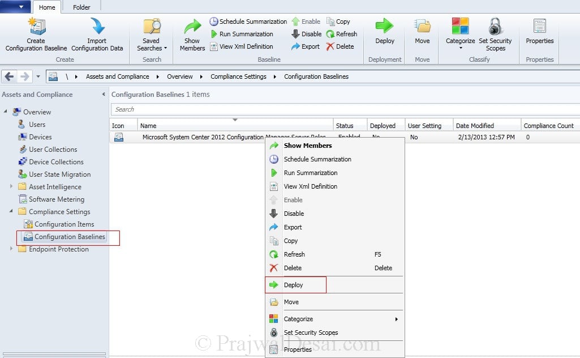
Task: Expand the Endpoint Protection tree node
Action: click(x=11, y=249)
